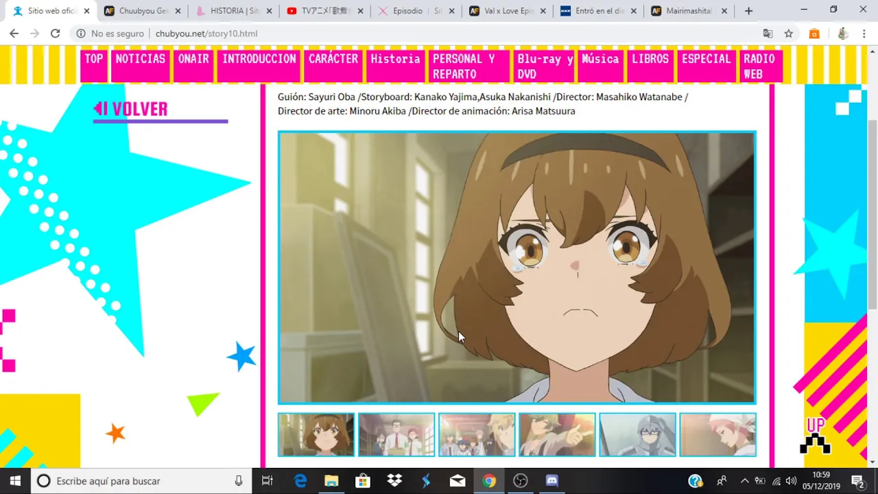878x494 pixels.
Task: Open Chrome profile avatar
Action: tap(843, 34)
